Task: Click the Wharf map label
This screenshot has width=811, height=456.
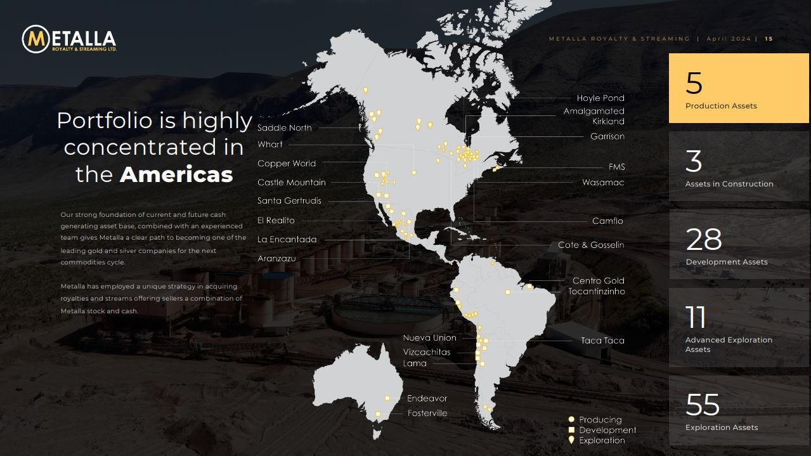Action: 270,145
